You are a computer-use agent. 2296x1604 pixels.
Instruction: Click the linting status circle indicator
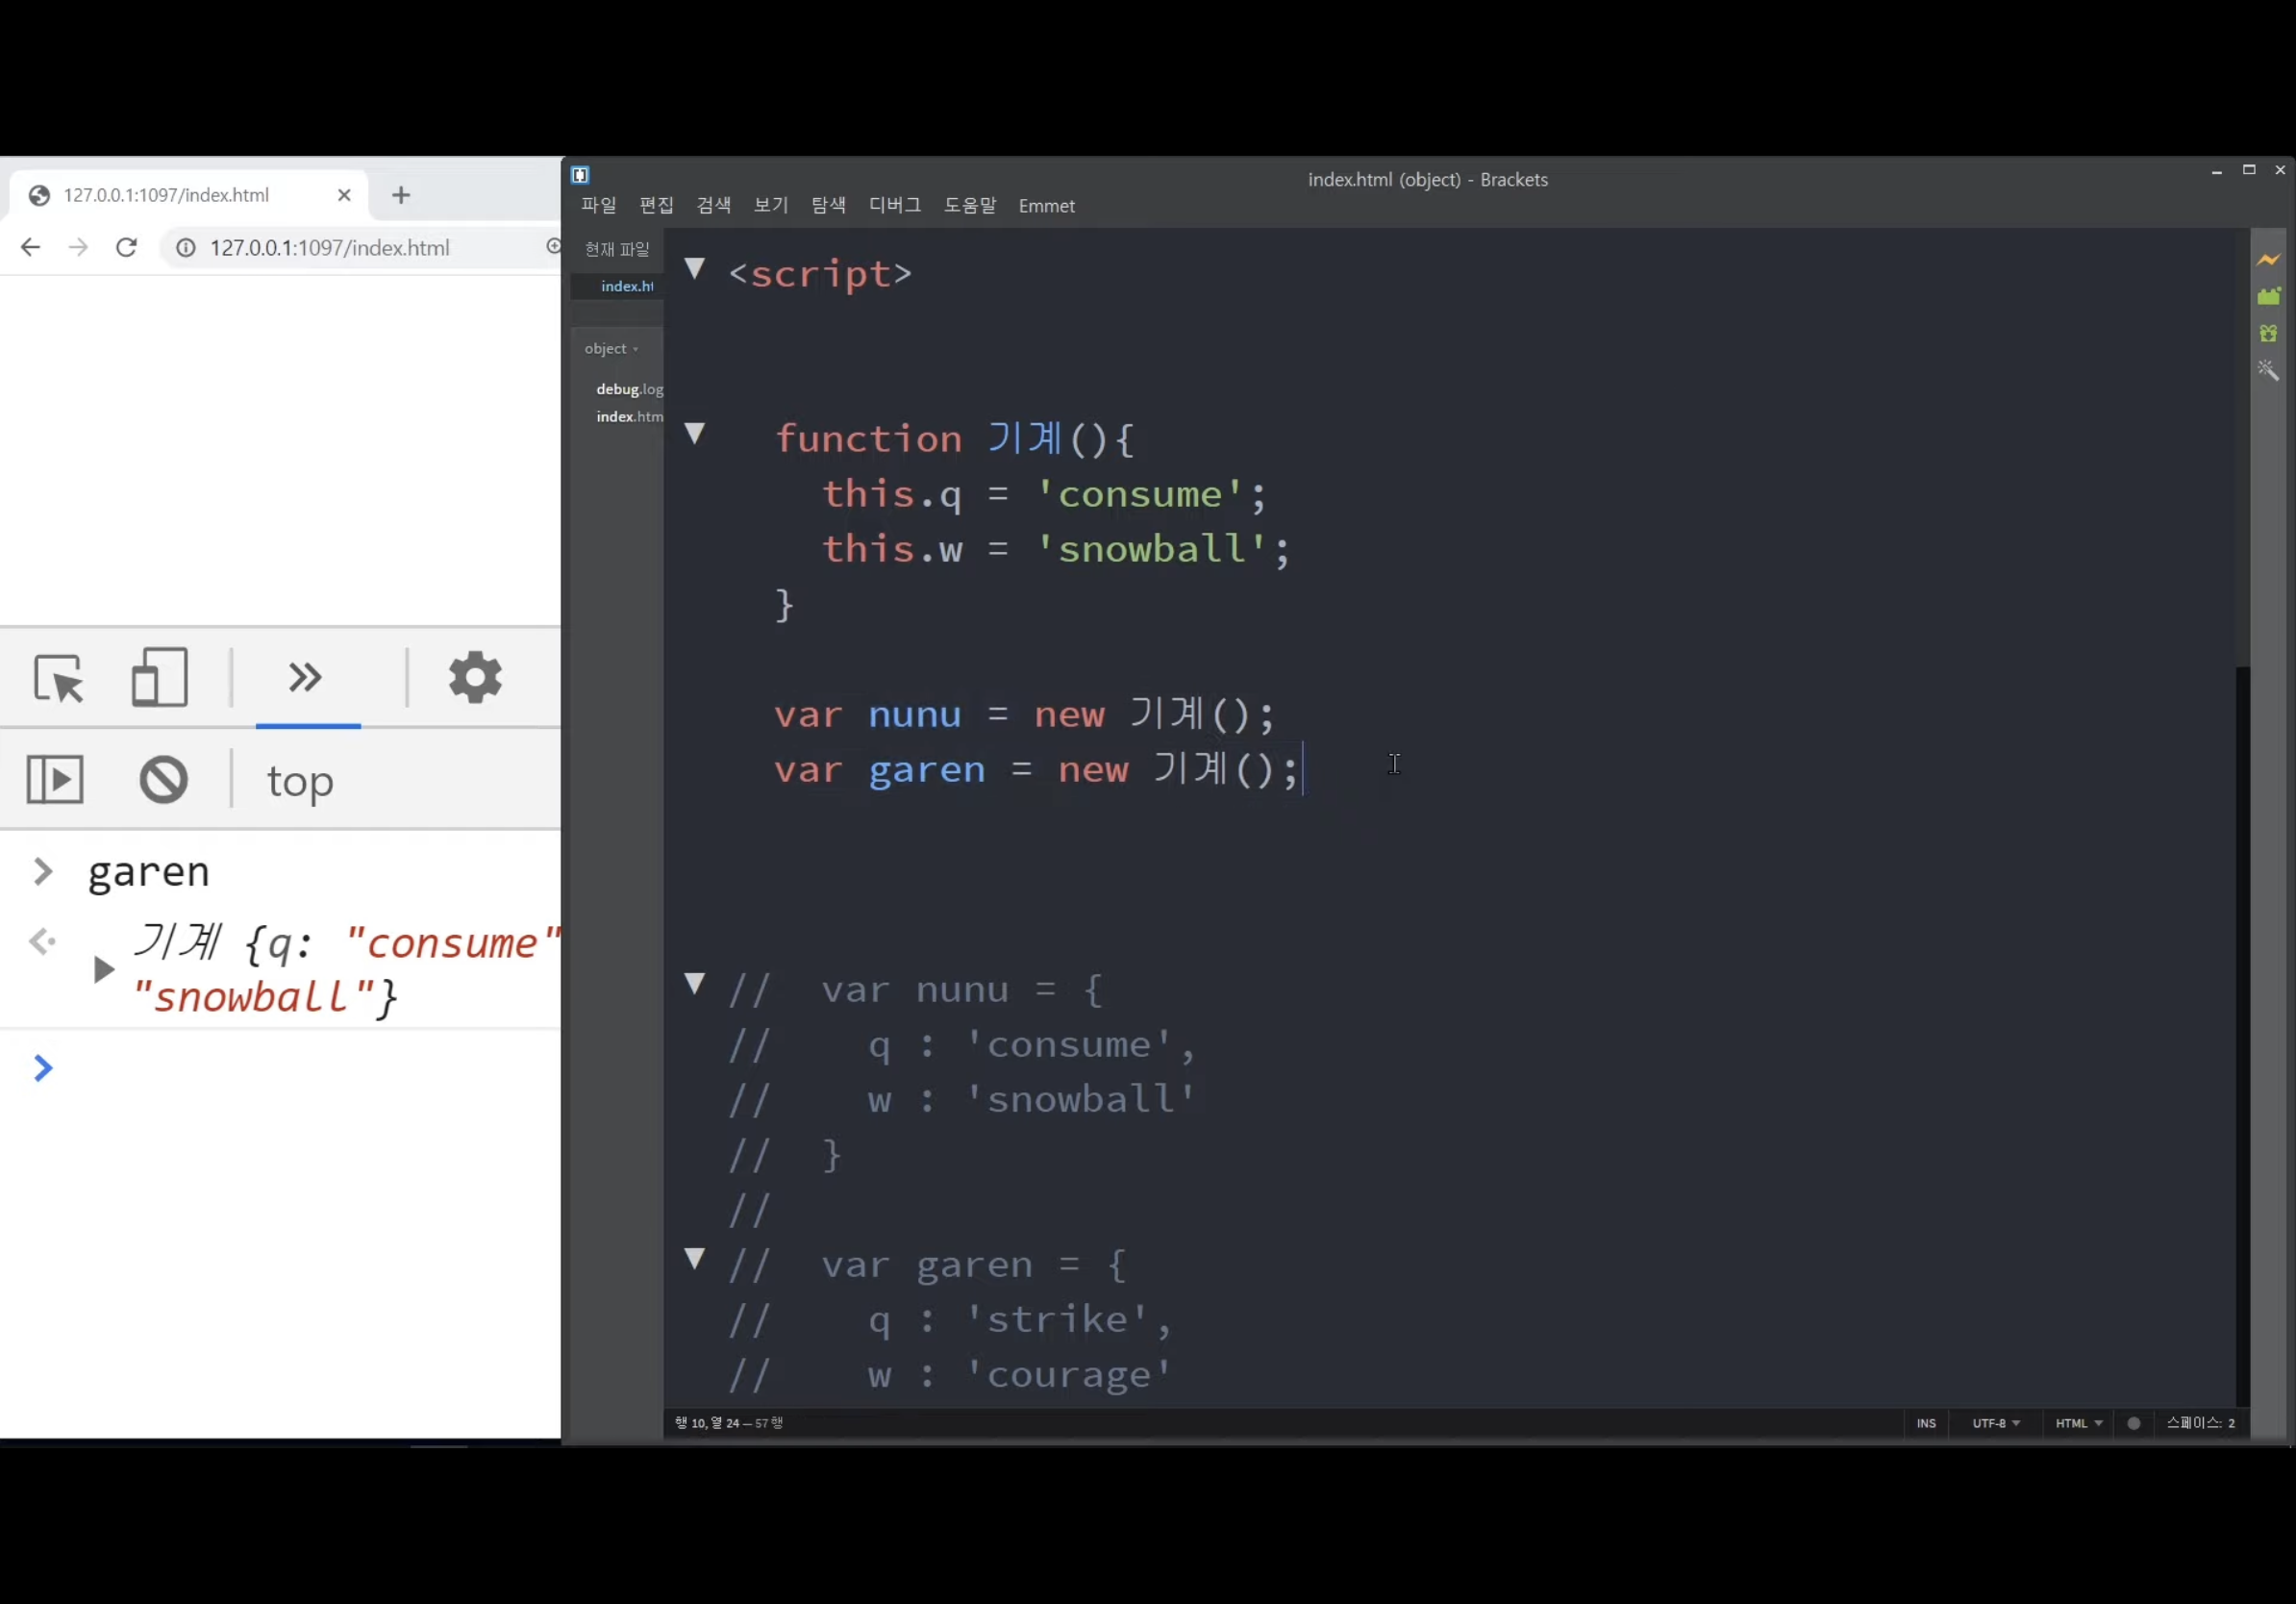coord(2133,1423)
